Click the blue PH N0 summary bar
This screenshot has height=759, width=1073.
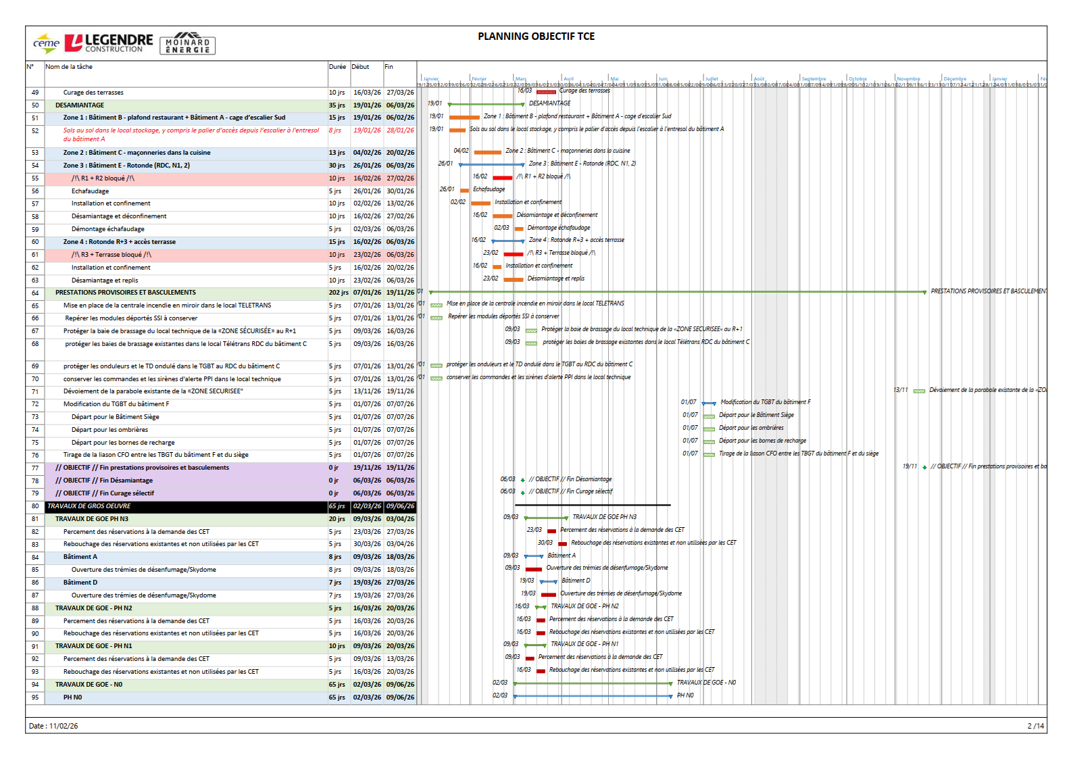point(593,695)
